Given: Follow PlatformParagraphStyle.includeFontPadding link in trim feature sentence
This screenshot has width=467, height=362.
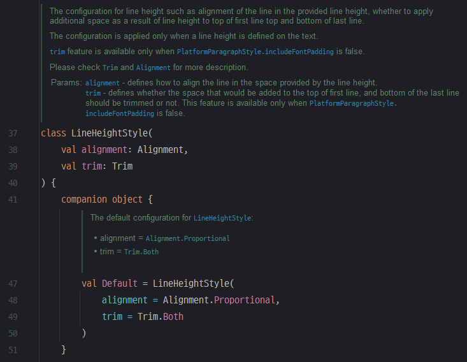Looking at the screenshot, I should [255, 52].
